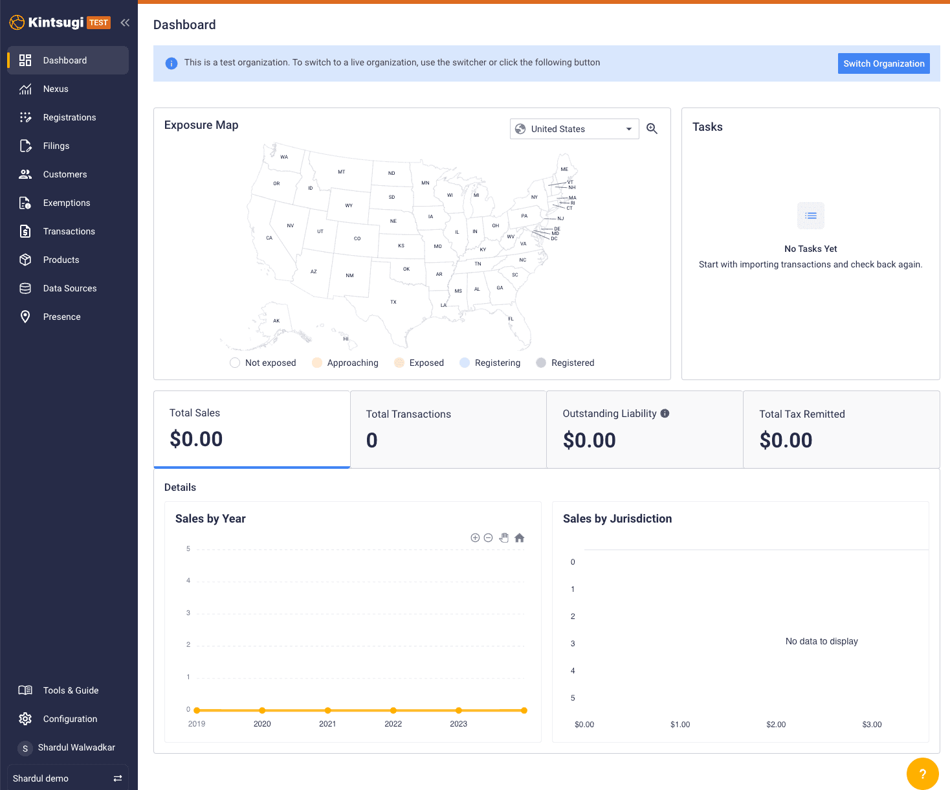Click the Exemptions file icon
This screenshot has height=790, width=950.
pos(25,203)
